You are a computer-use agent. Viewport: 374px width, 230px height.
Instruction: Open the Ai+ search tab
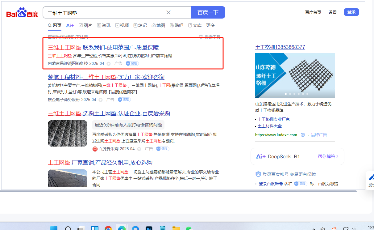70,25
